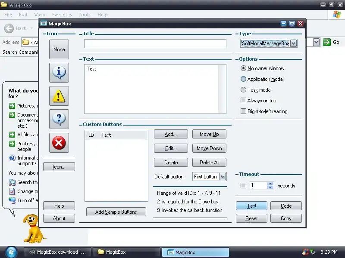Select No owner window radio button

pyautogui.click(x=243, y=68)
